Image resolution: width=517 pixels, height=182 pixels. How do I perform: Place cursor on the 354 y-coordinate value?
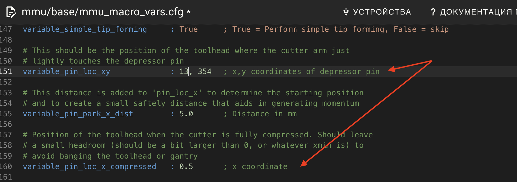[205, 72]
